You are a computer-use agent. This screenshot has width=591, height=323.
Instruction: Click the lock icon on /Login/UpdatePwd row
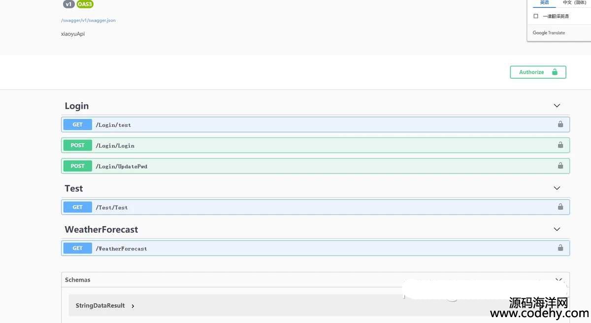(560, 166)
